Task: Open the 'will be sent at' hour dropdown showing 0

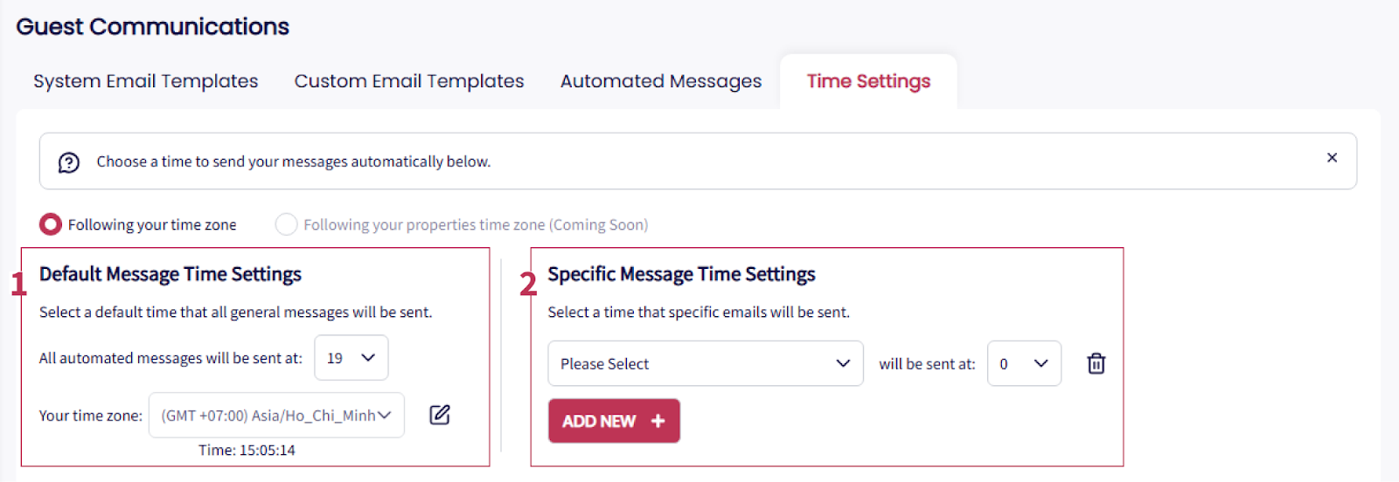Action: [x=1023, y=363]
